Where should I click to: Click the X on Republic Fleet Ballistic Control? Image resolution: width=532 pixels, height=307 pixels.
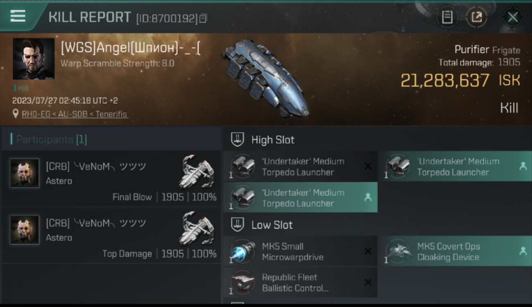[368, 282]
